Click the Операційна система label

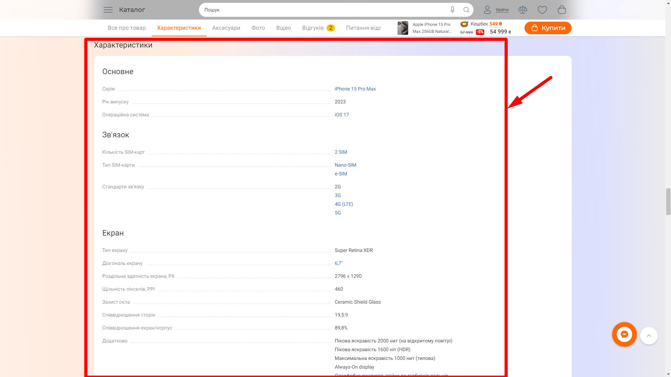tap(125, 115)
